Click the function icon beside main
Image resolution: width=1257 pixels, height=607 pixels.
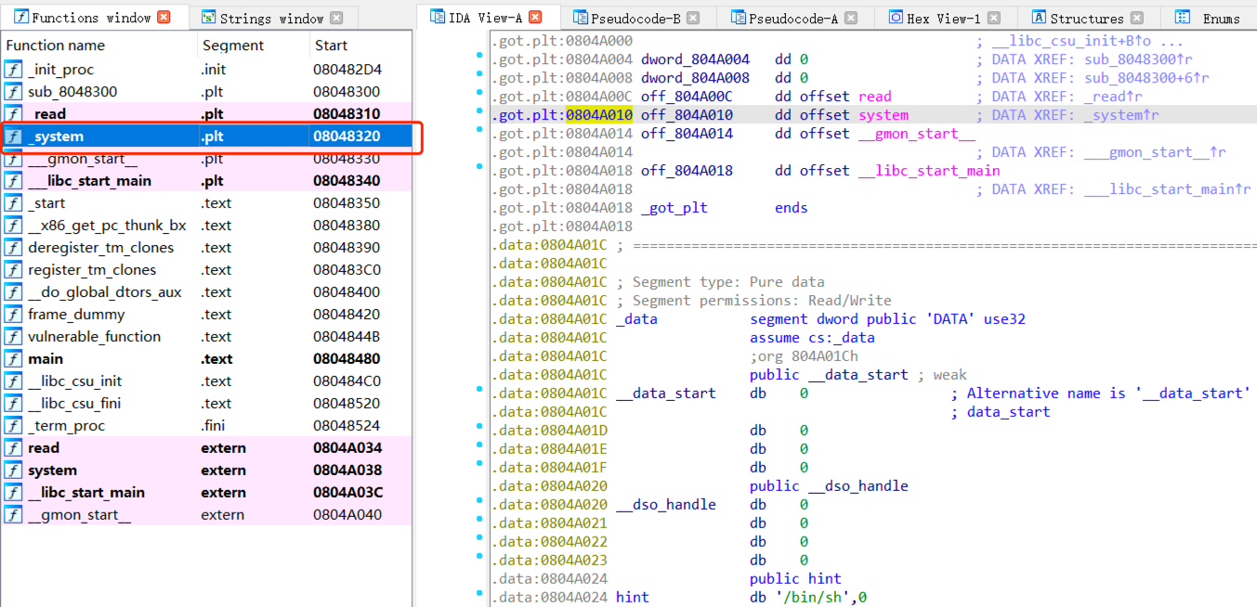(14, 359)
